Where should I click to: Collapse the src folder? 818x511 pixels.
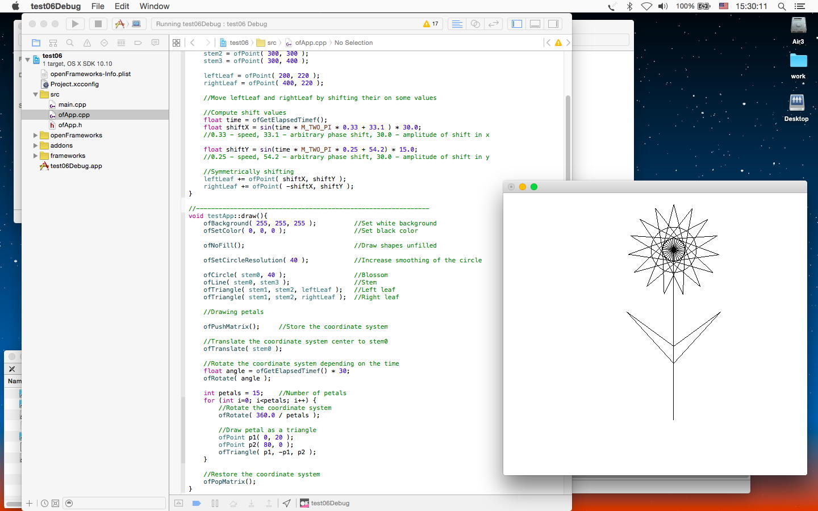click(35, 94)
